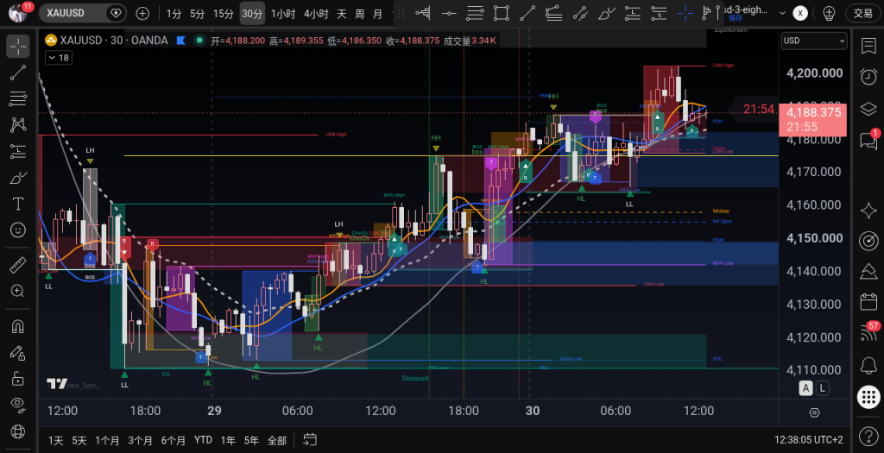Select the long position tool marked L
The image size is (884, 453).
pyautogui.click(x=633, y=14)
